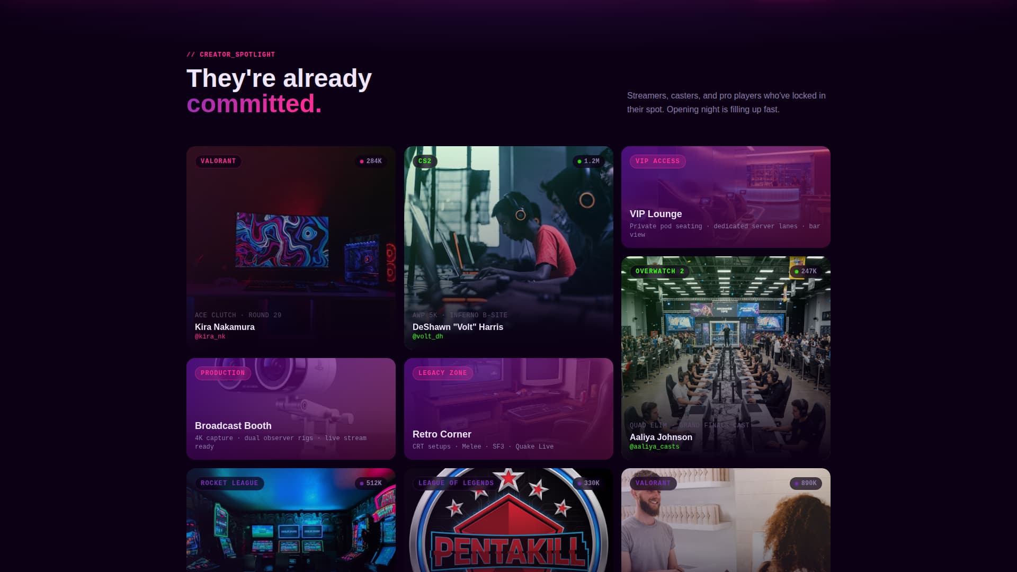Open @kira_nk's profile link

[x=210, y=336]
